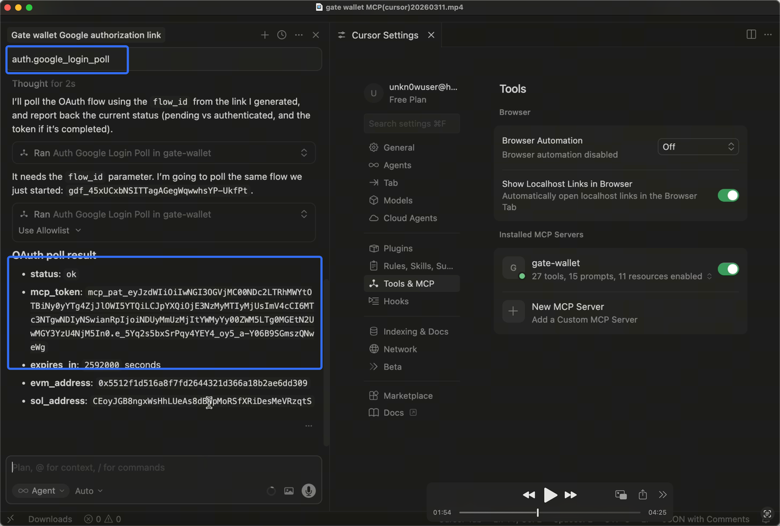This screenshot has height=526, width=780.
Task: Toggle Show Localhost Links in Browser
Action: tap(728, 195)
